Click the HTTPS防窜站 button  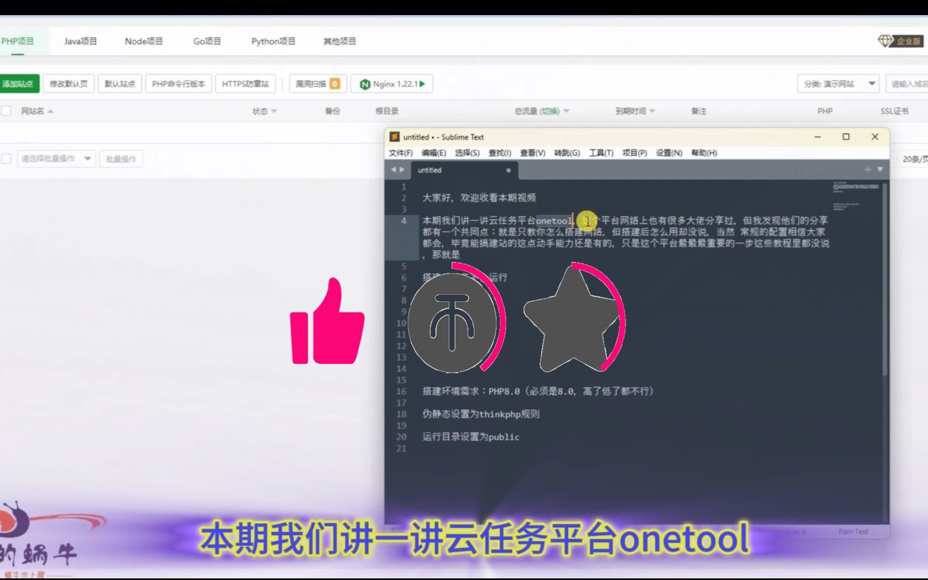tap(245, 84)
